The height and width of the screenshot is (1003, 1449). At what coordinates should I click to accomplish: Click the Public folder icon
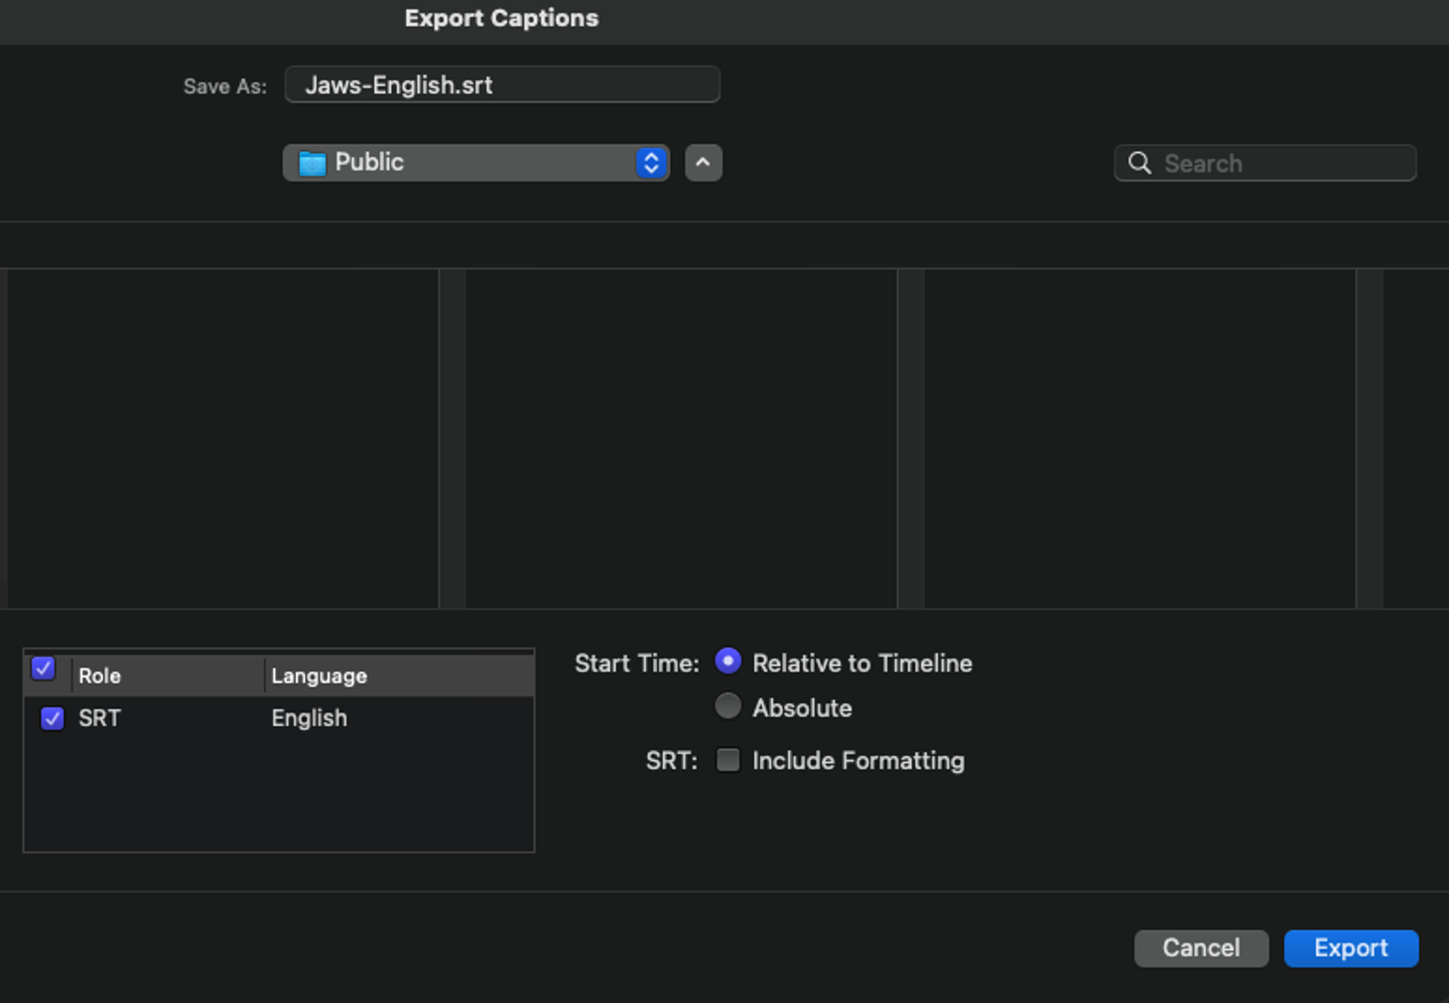tap(313, 163)
